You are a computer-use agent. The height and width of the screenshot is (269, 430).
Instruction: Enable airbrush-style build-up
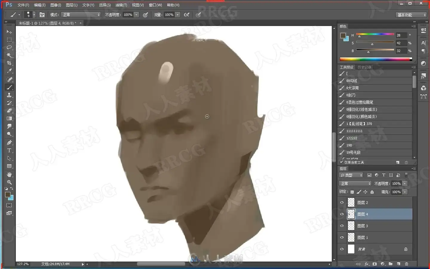pos(187,15)
